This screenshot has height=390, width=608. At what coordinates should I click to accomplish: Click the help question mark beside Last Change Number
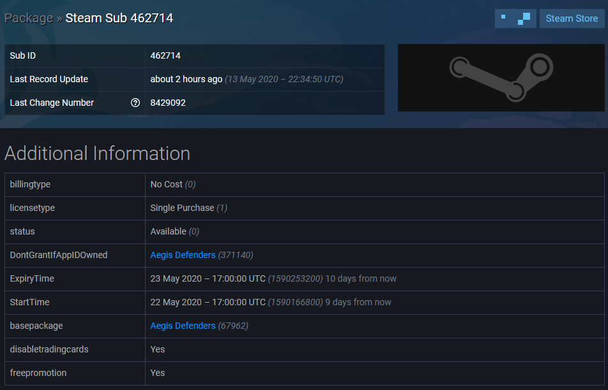coord(136,103)
